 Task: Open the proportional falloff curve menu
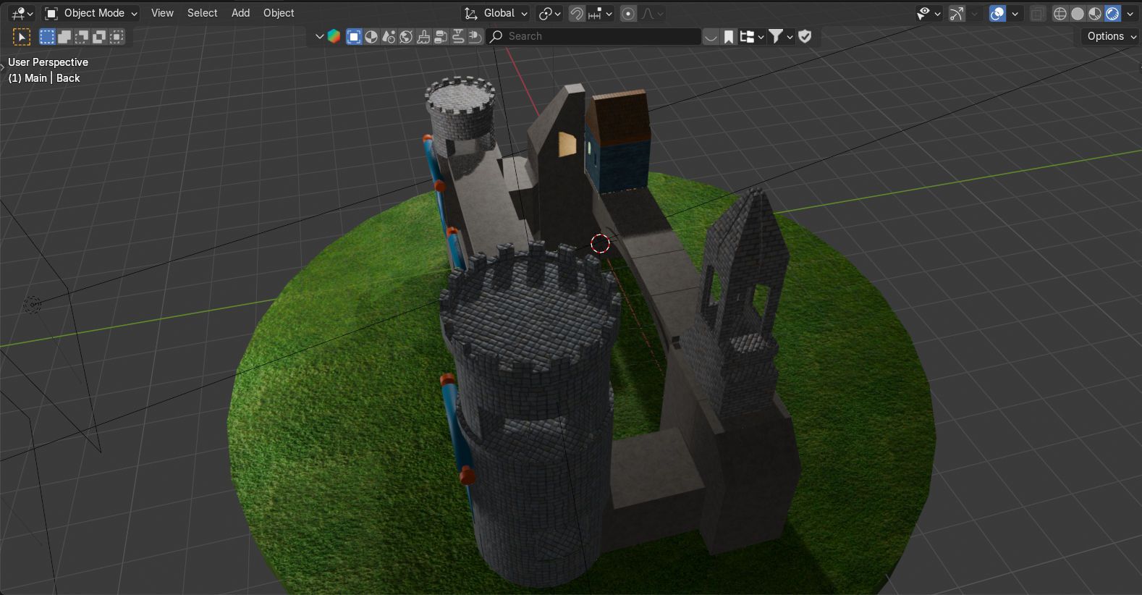coord(652,13)
